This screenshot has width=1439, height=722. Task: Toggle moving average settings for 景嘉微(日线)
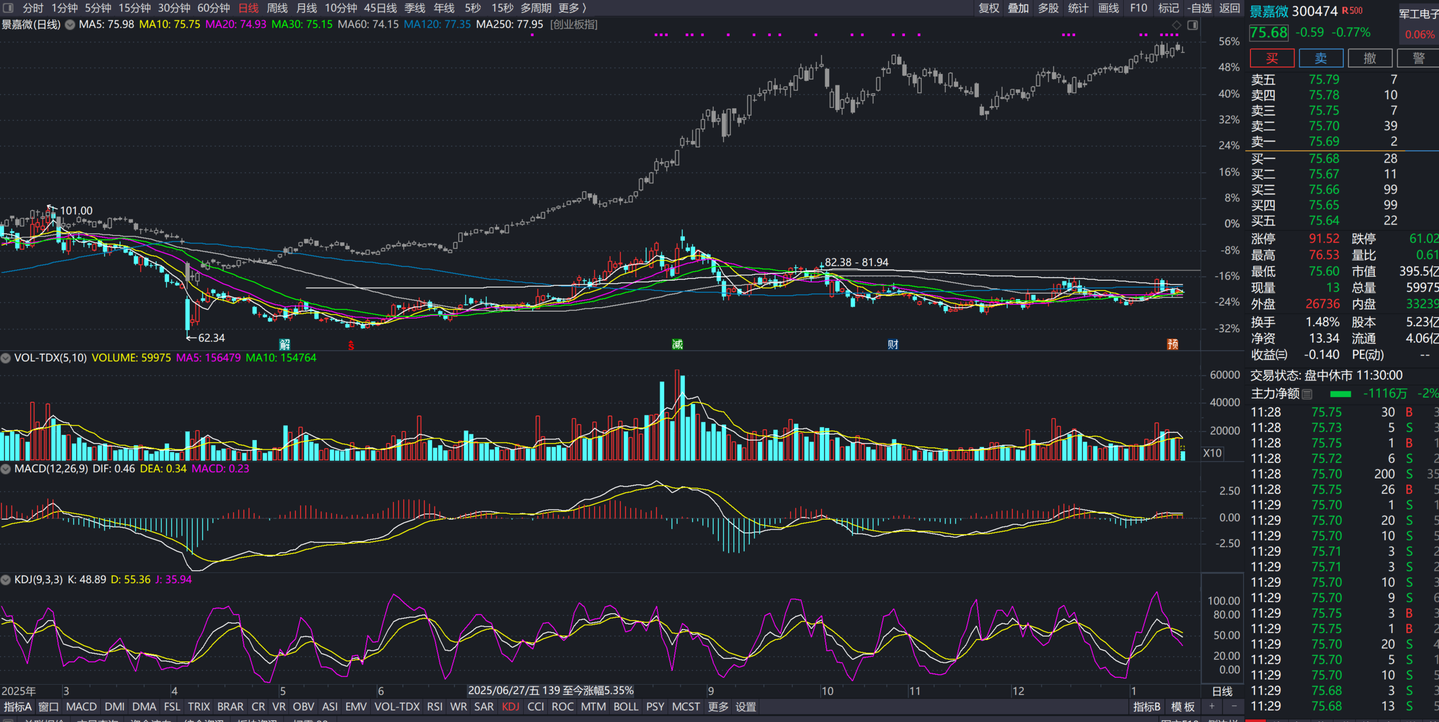pos(70,25)
